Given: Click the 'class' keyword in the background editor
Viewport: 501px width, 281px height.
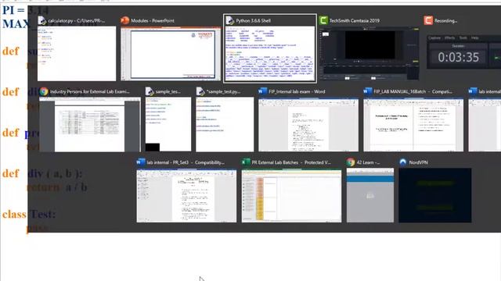Looking at the screenshot, I should click(x=14, y=215).
